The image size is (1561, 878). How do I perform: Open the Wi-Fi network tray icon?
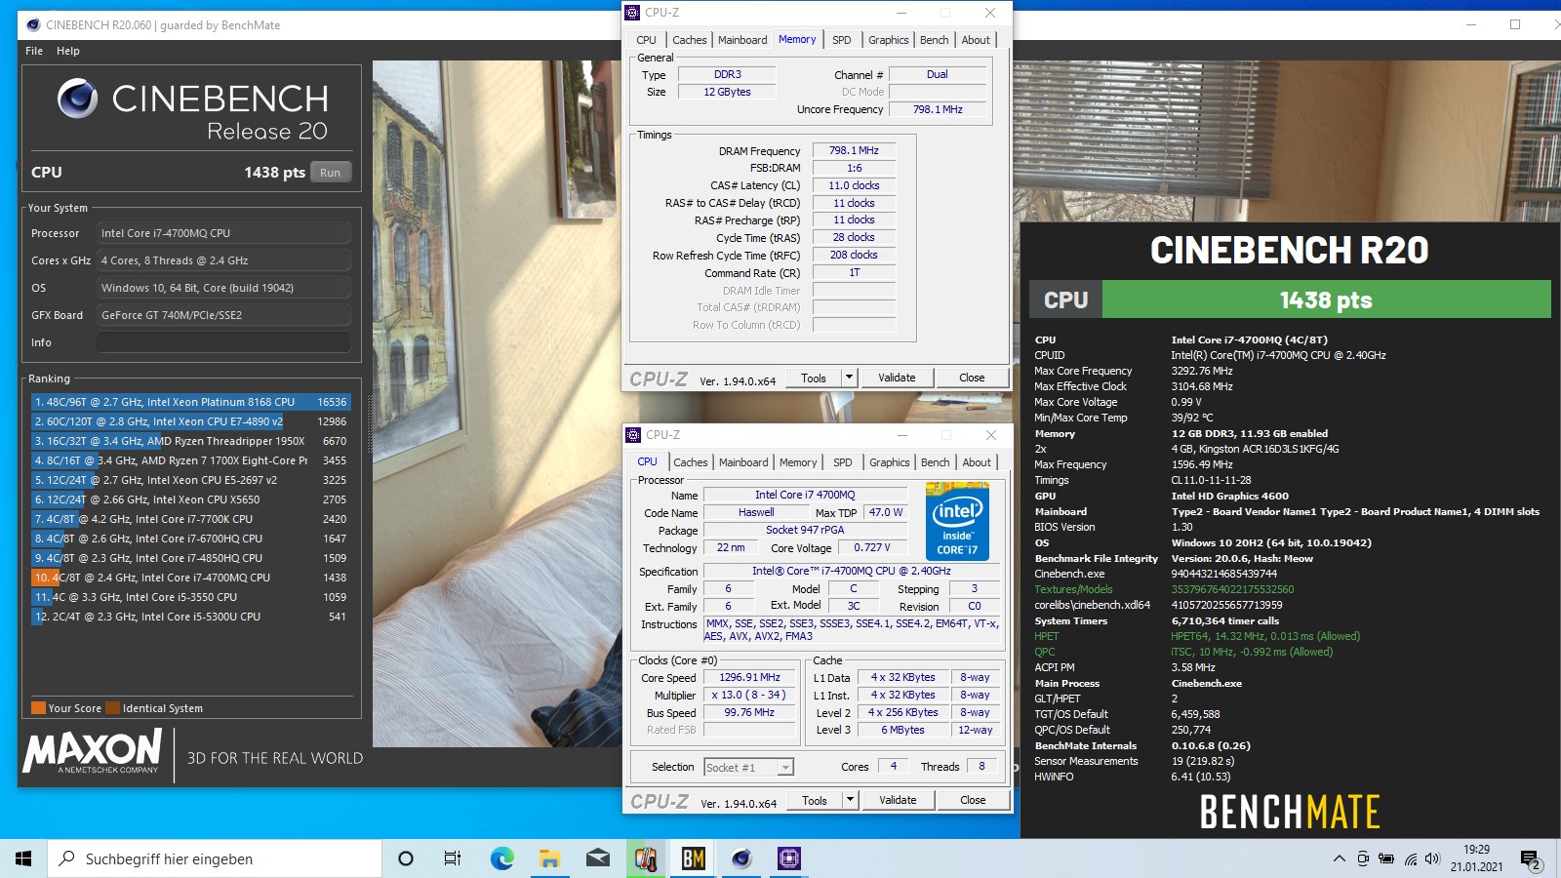tap(1410, 859)
